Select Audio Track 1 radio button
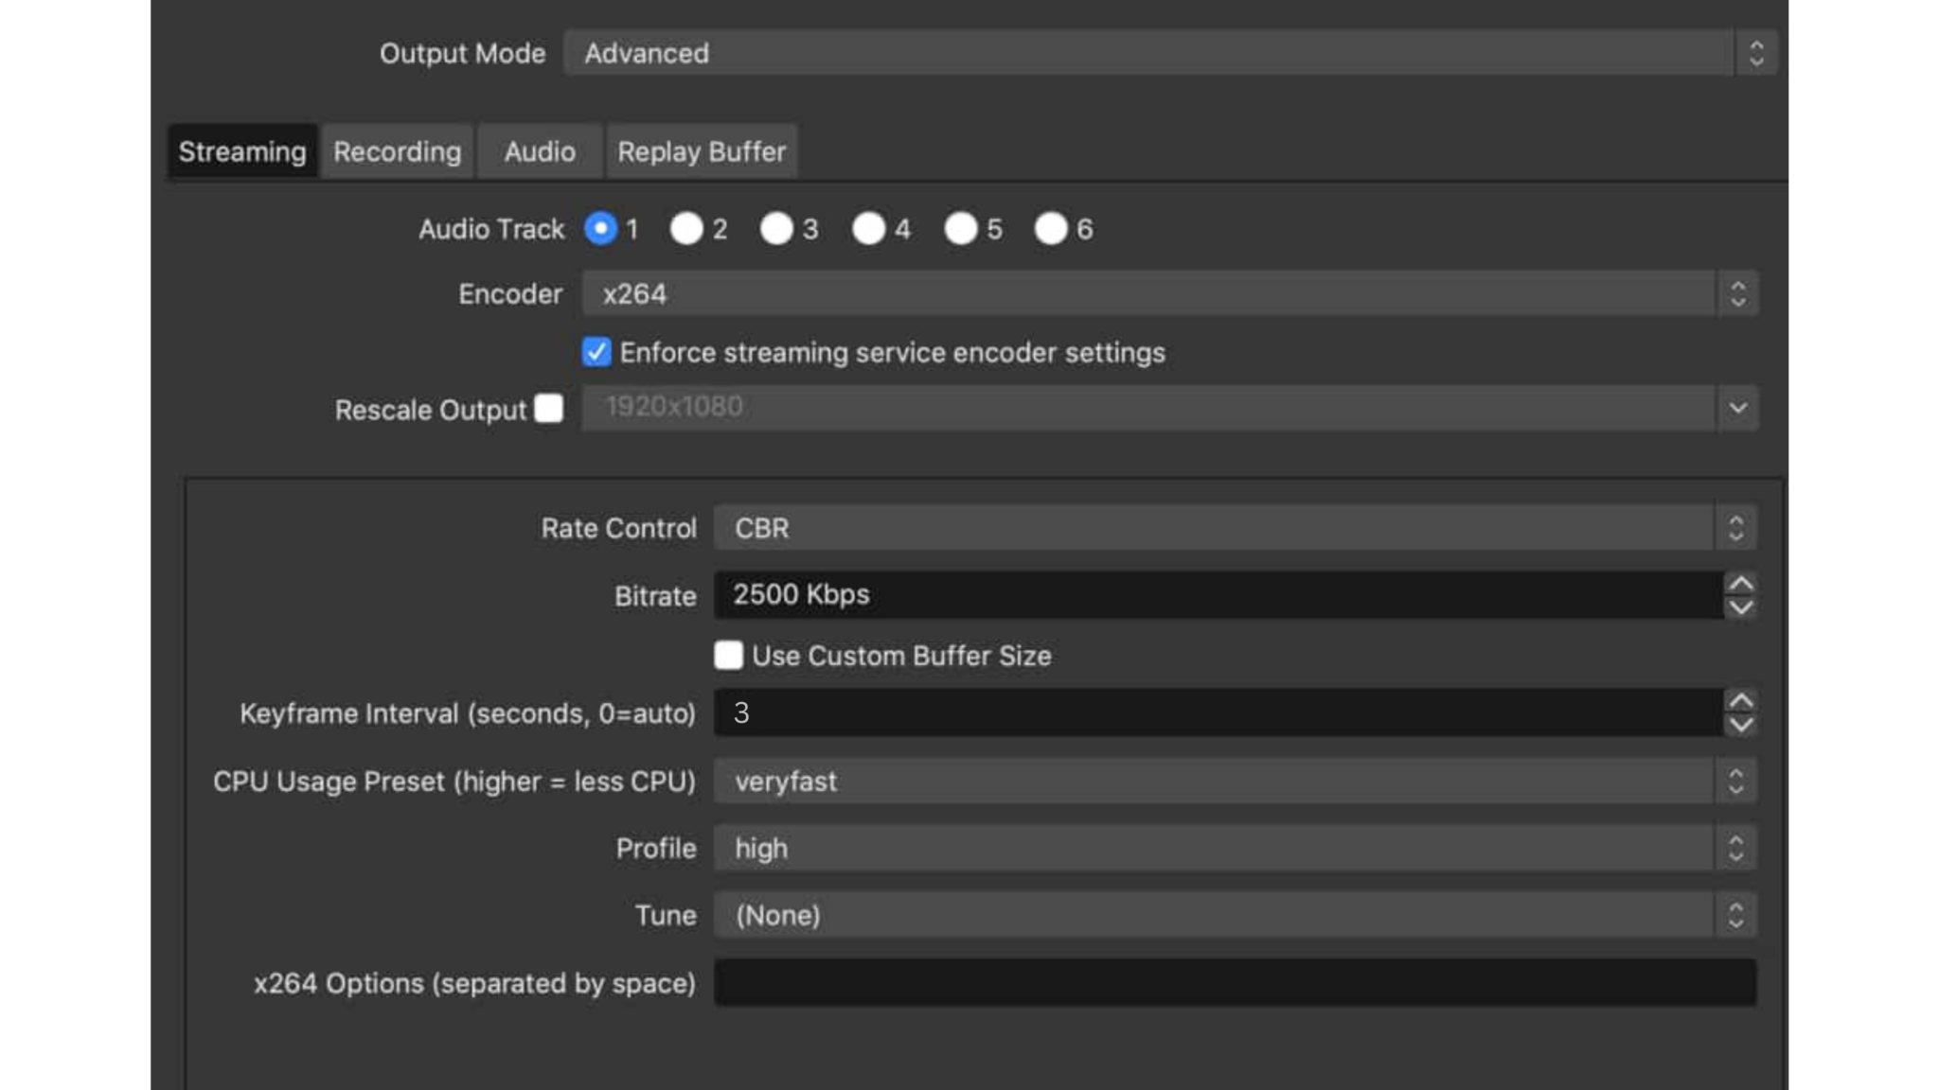The image size is (1939, 1090). [x=598, y=229]
